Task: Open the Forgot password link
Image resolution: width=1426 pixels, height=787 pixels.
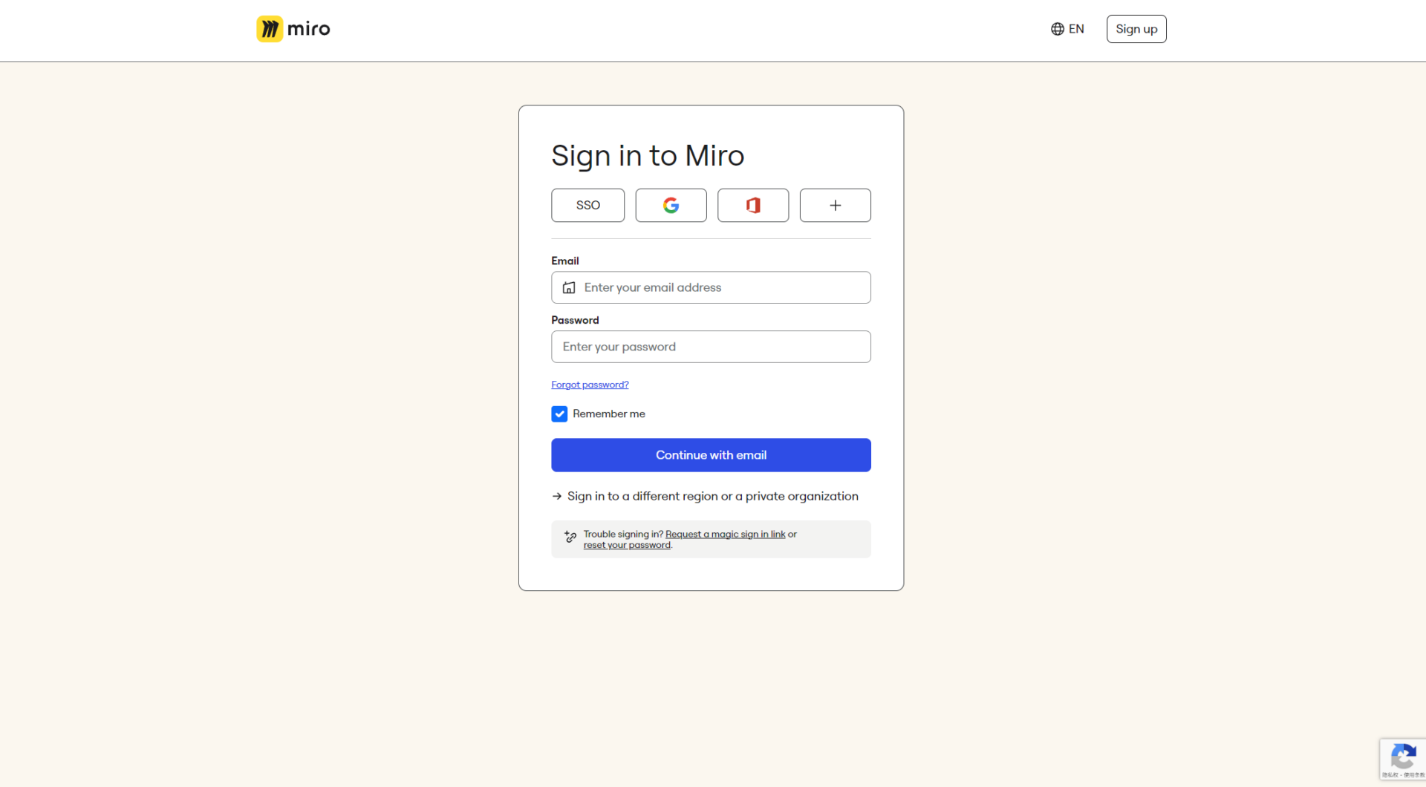Action: click(x=590, y=384)
